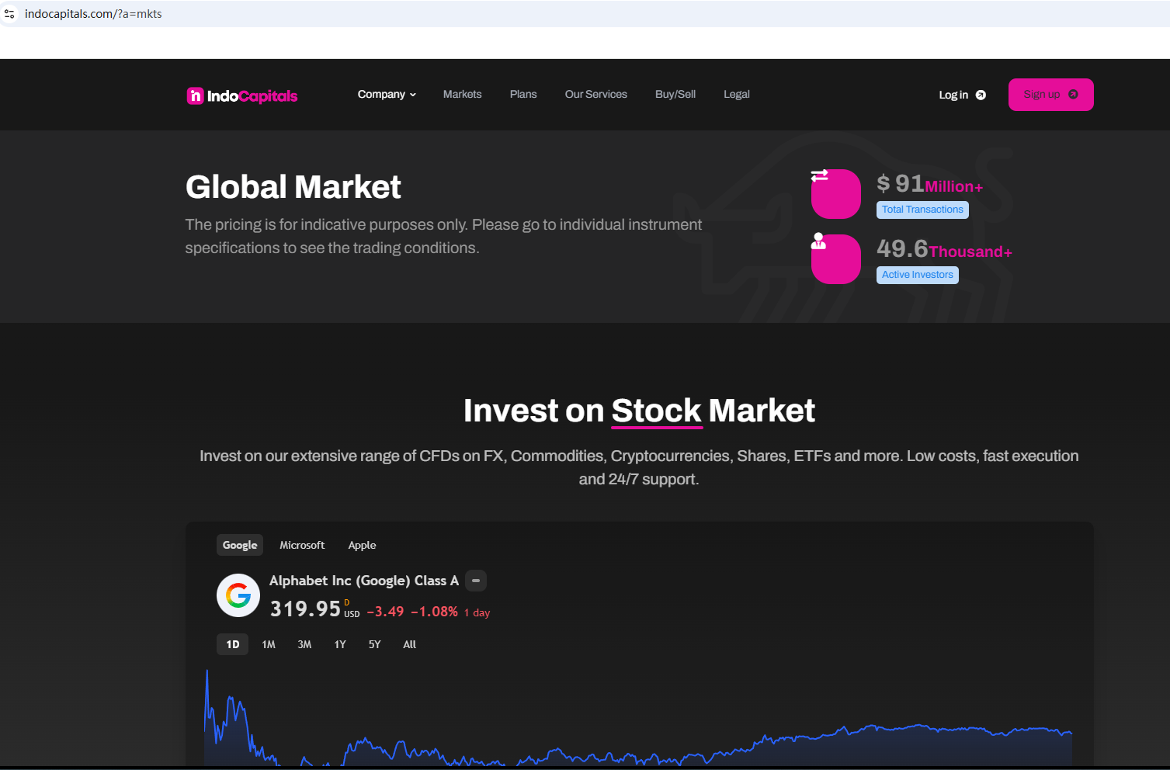Open the Markets menu item
Viewport: 1170px width, 770px height.
462,95
